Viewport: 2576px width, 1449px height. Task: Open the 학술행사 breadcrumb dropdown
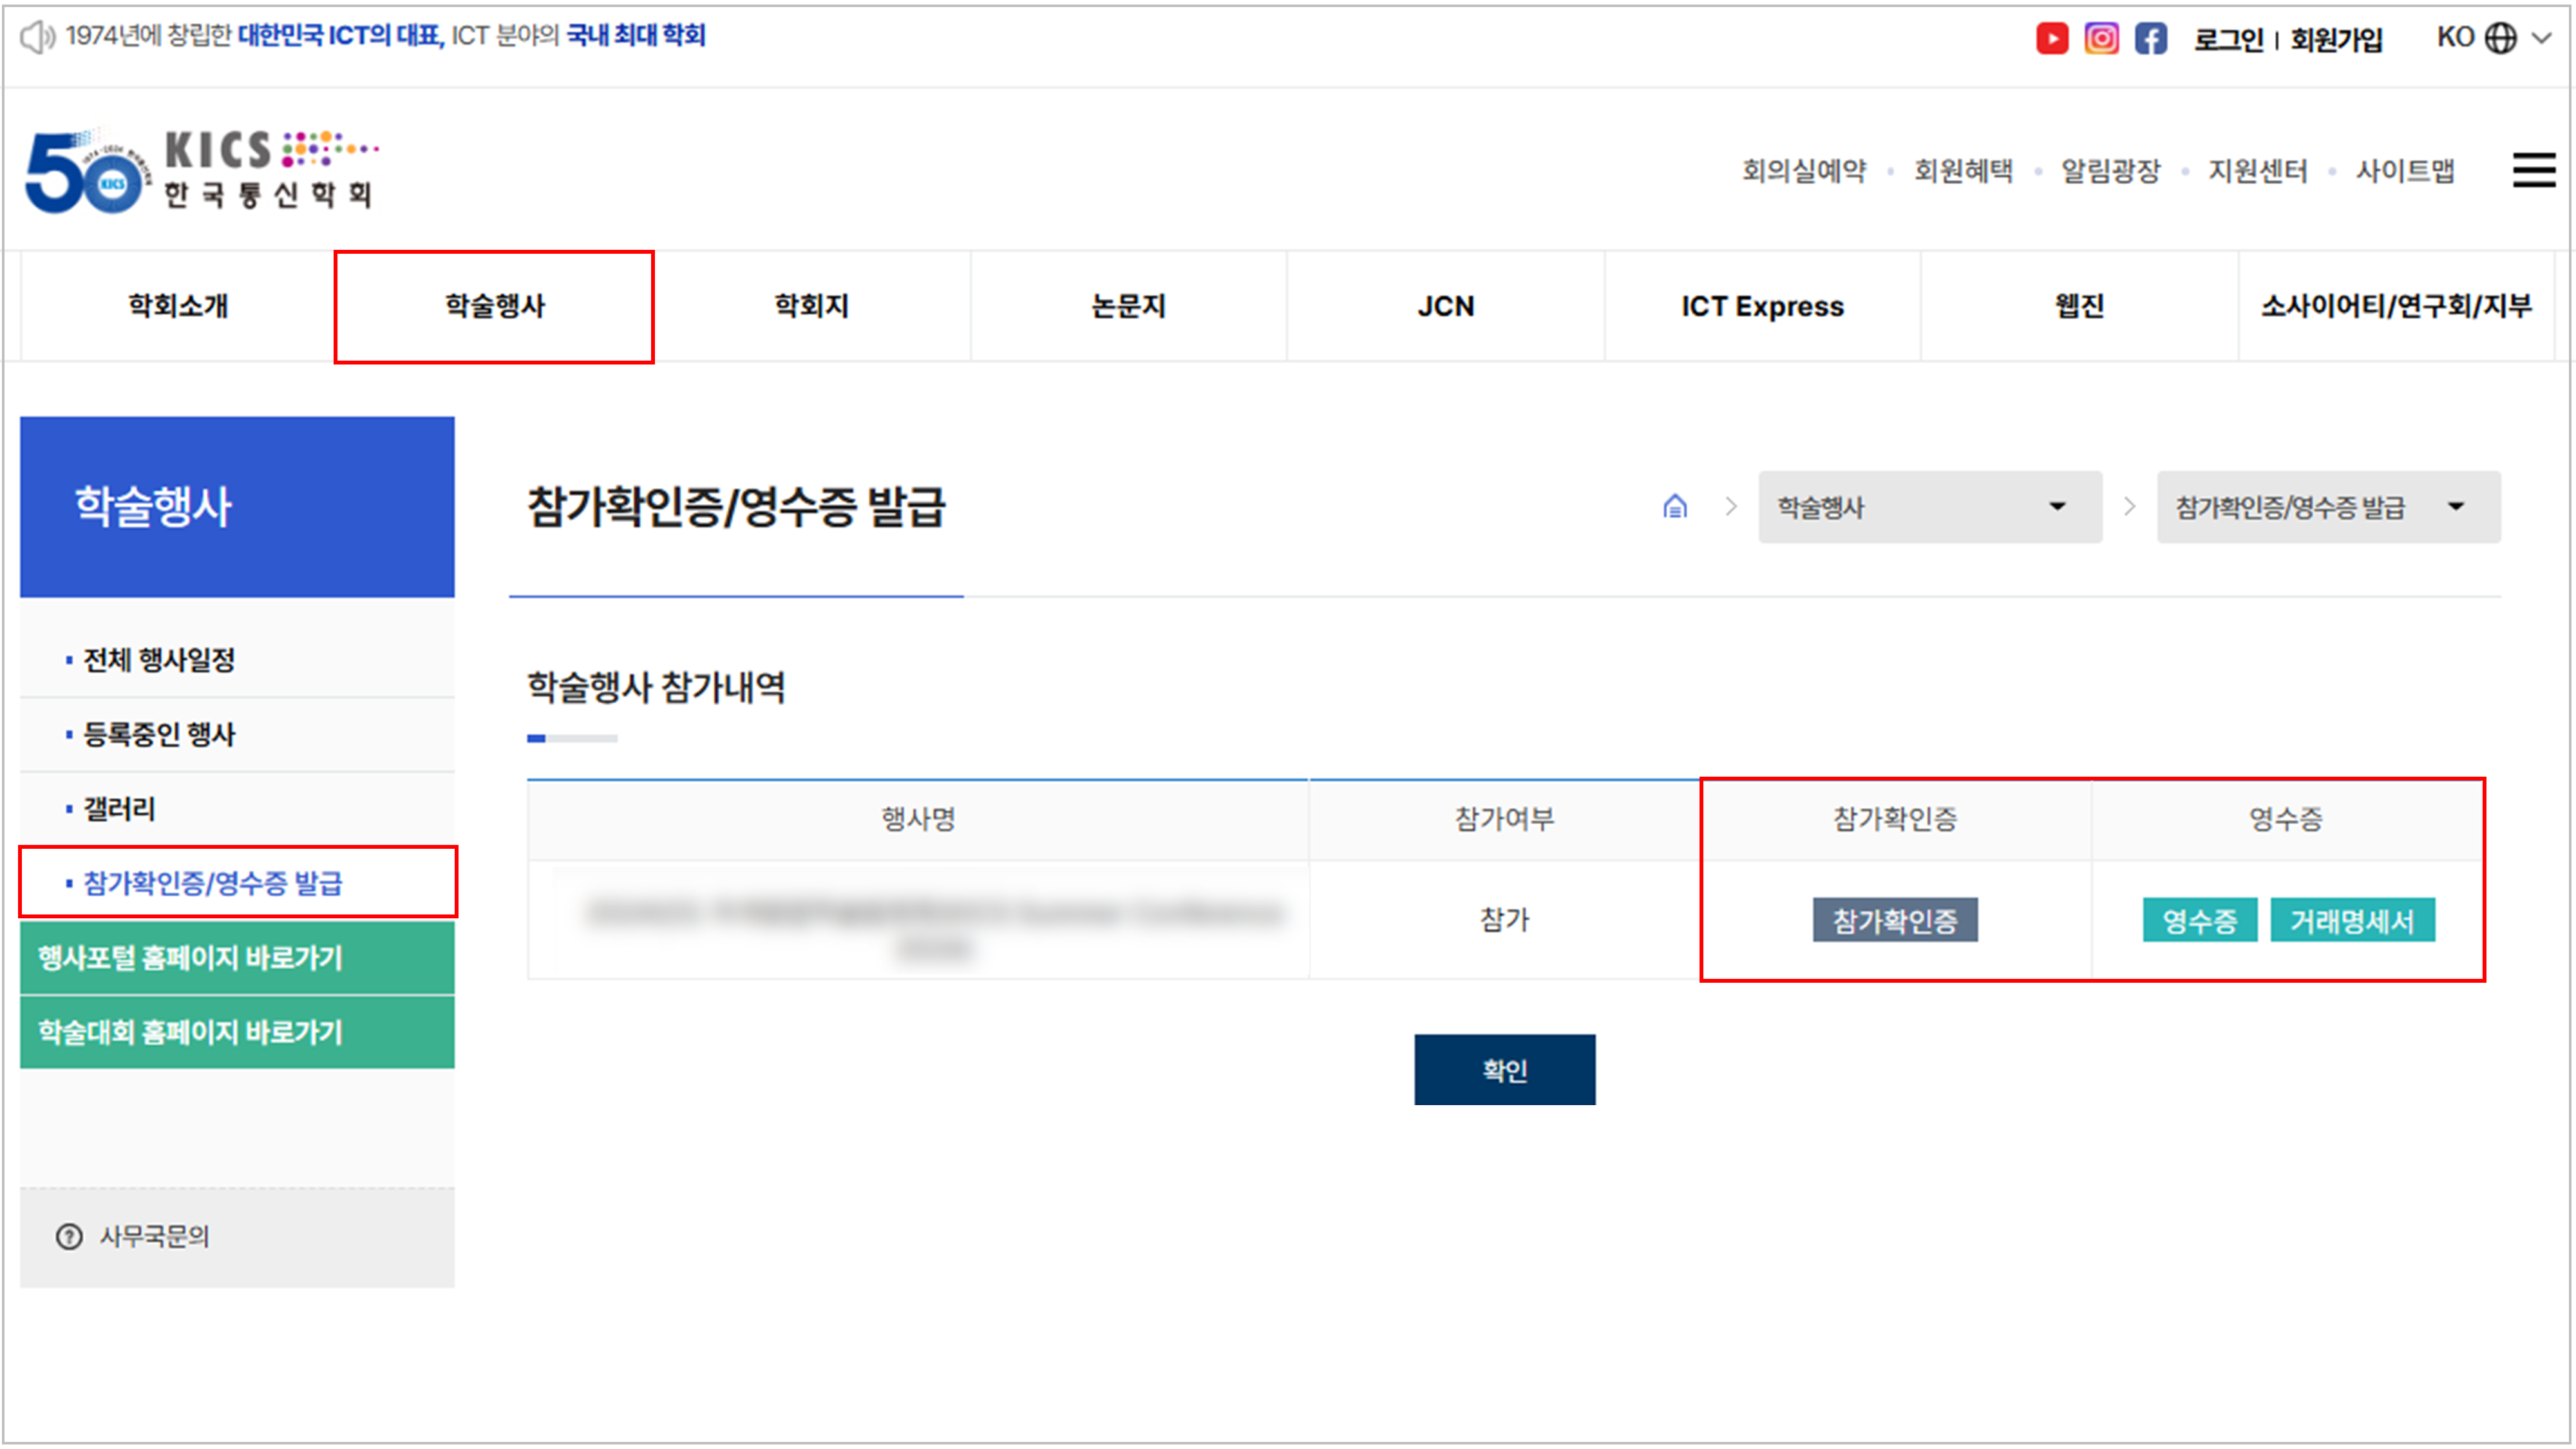click(1929, 507)
